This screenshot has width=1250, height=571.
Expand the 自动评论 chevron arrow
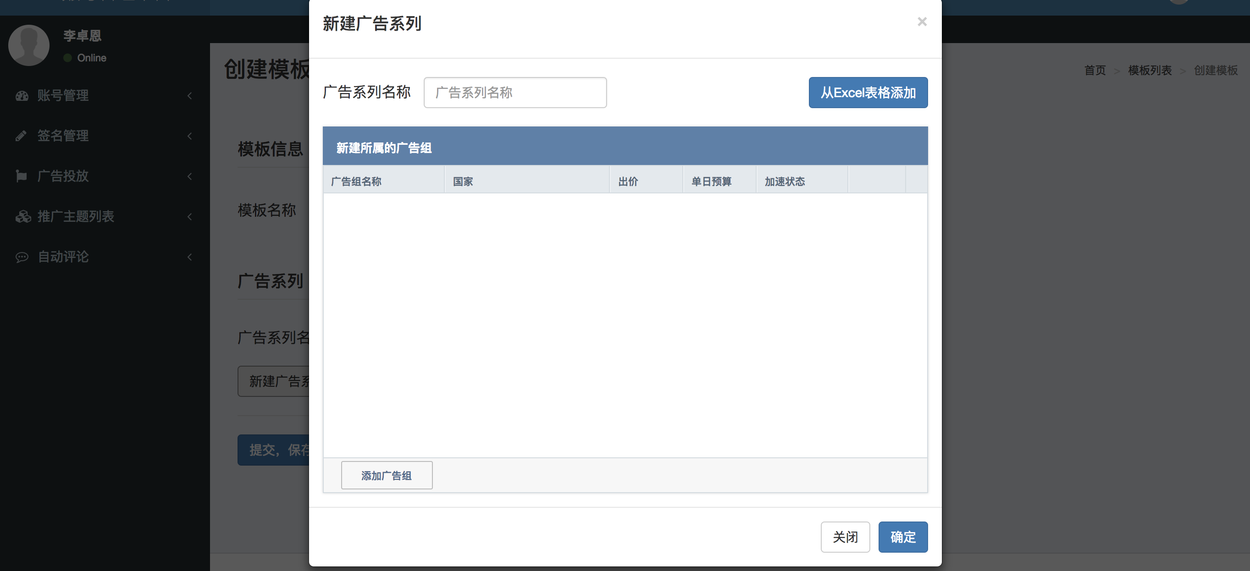(190, 257)
